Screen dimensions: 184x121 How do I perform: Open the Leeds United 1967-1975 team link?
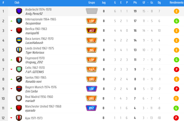pos(39,48)
